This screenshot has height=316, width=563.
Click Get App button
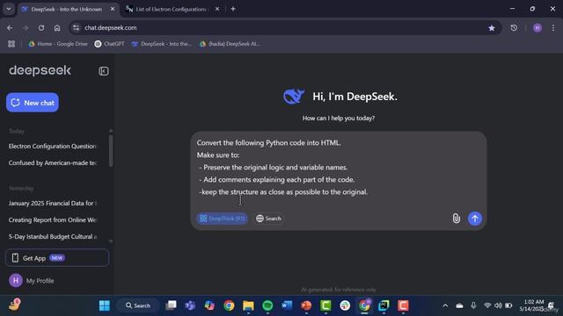57,257
